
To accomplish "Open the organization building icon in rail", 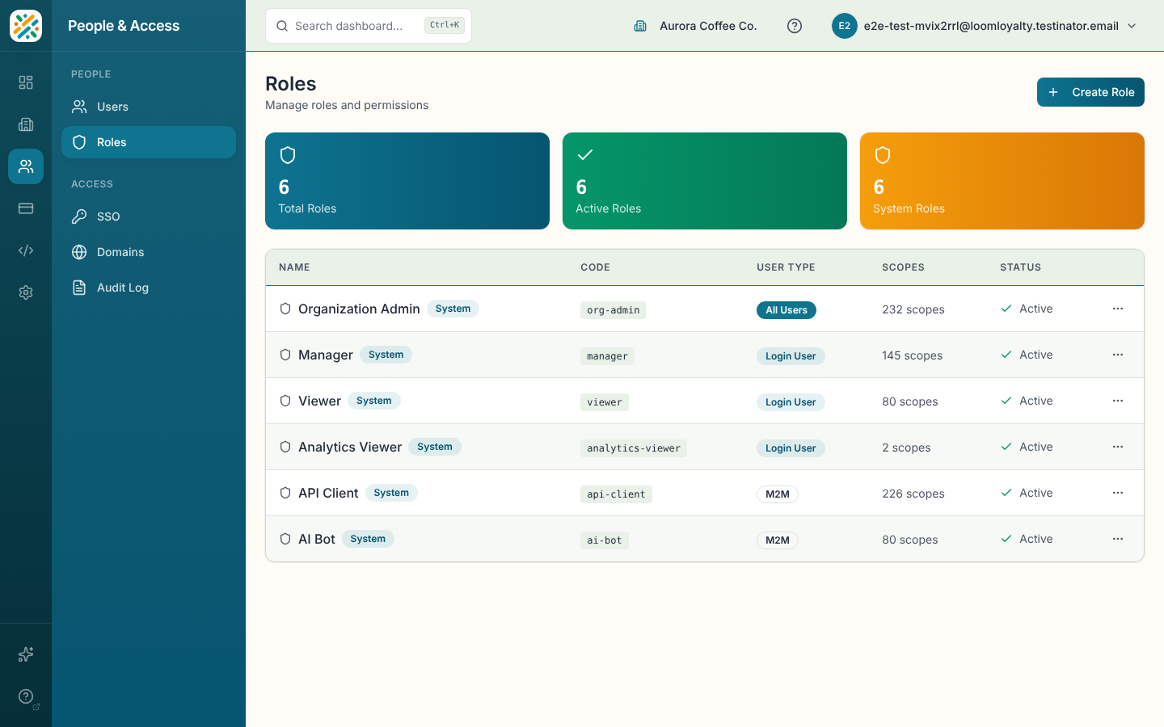I will click(26, 124).
